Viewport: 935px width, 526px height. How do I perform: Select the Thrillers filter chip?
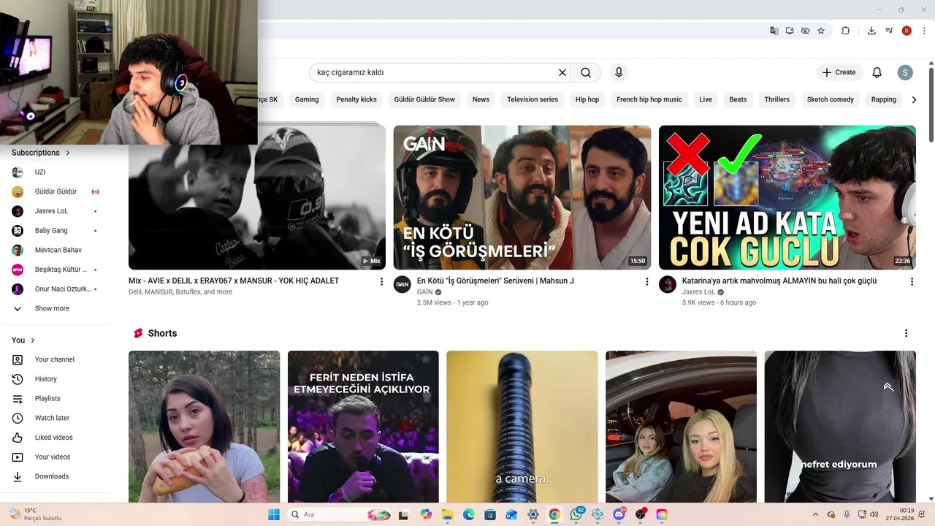point(776,99)
